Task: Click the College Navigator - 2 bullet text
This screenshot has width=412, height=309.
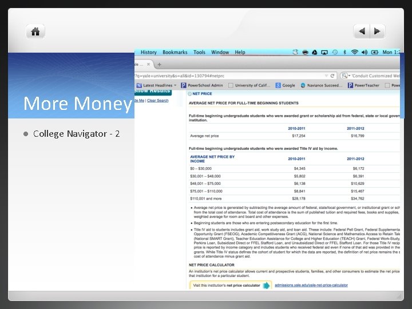Action: 77,134
